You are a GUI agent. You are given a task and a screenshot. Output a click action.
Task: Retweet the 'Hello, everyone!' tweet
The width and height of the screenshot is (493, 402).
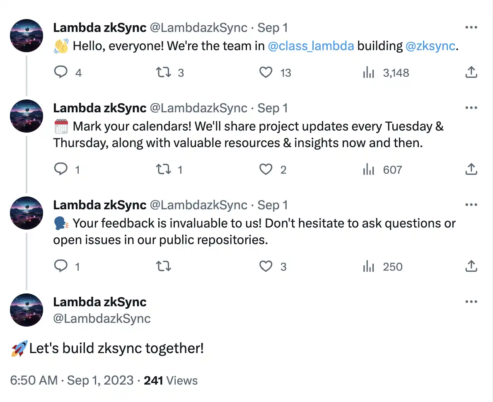(162, 73)
